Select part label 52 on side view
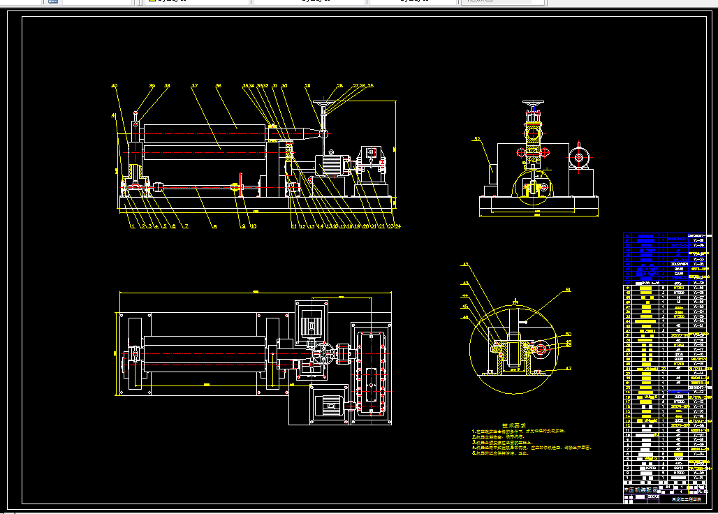 tap(477, 139)
